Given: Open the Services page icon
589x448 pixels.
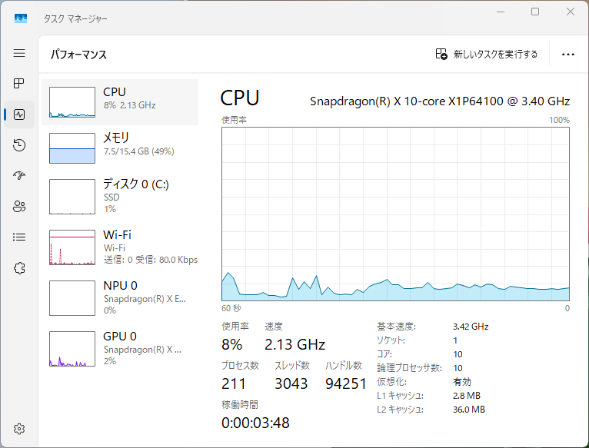Looking at the screenshot, I should 19,267.
